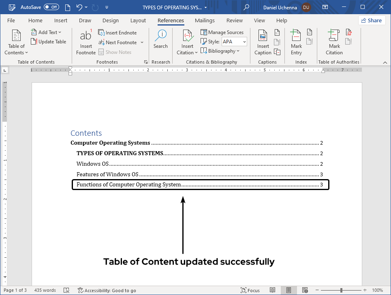Image resolution: width=391 pixels, height=295 pixels.
Task: Change citation style from APA
Action: pyautogui.click(x=234, y=41)
